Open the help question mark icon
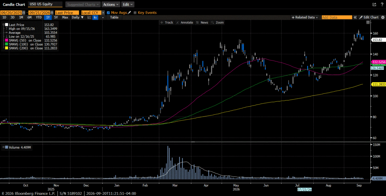The height and width of the screenshot is (196, 386). pyautogui.click(x=382, y=5)
